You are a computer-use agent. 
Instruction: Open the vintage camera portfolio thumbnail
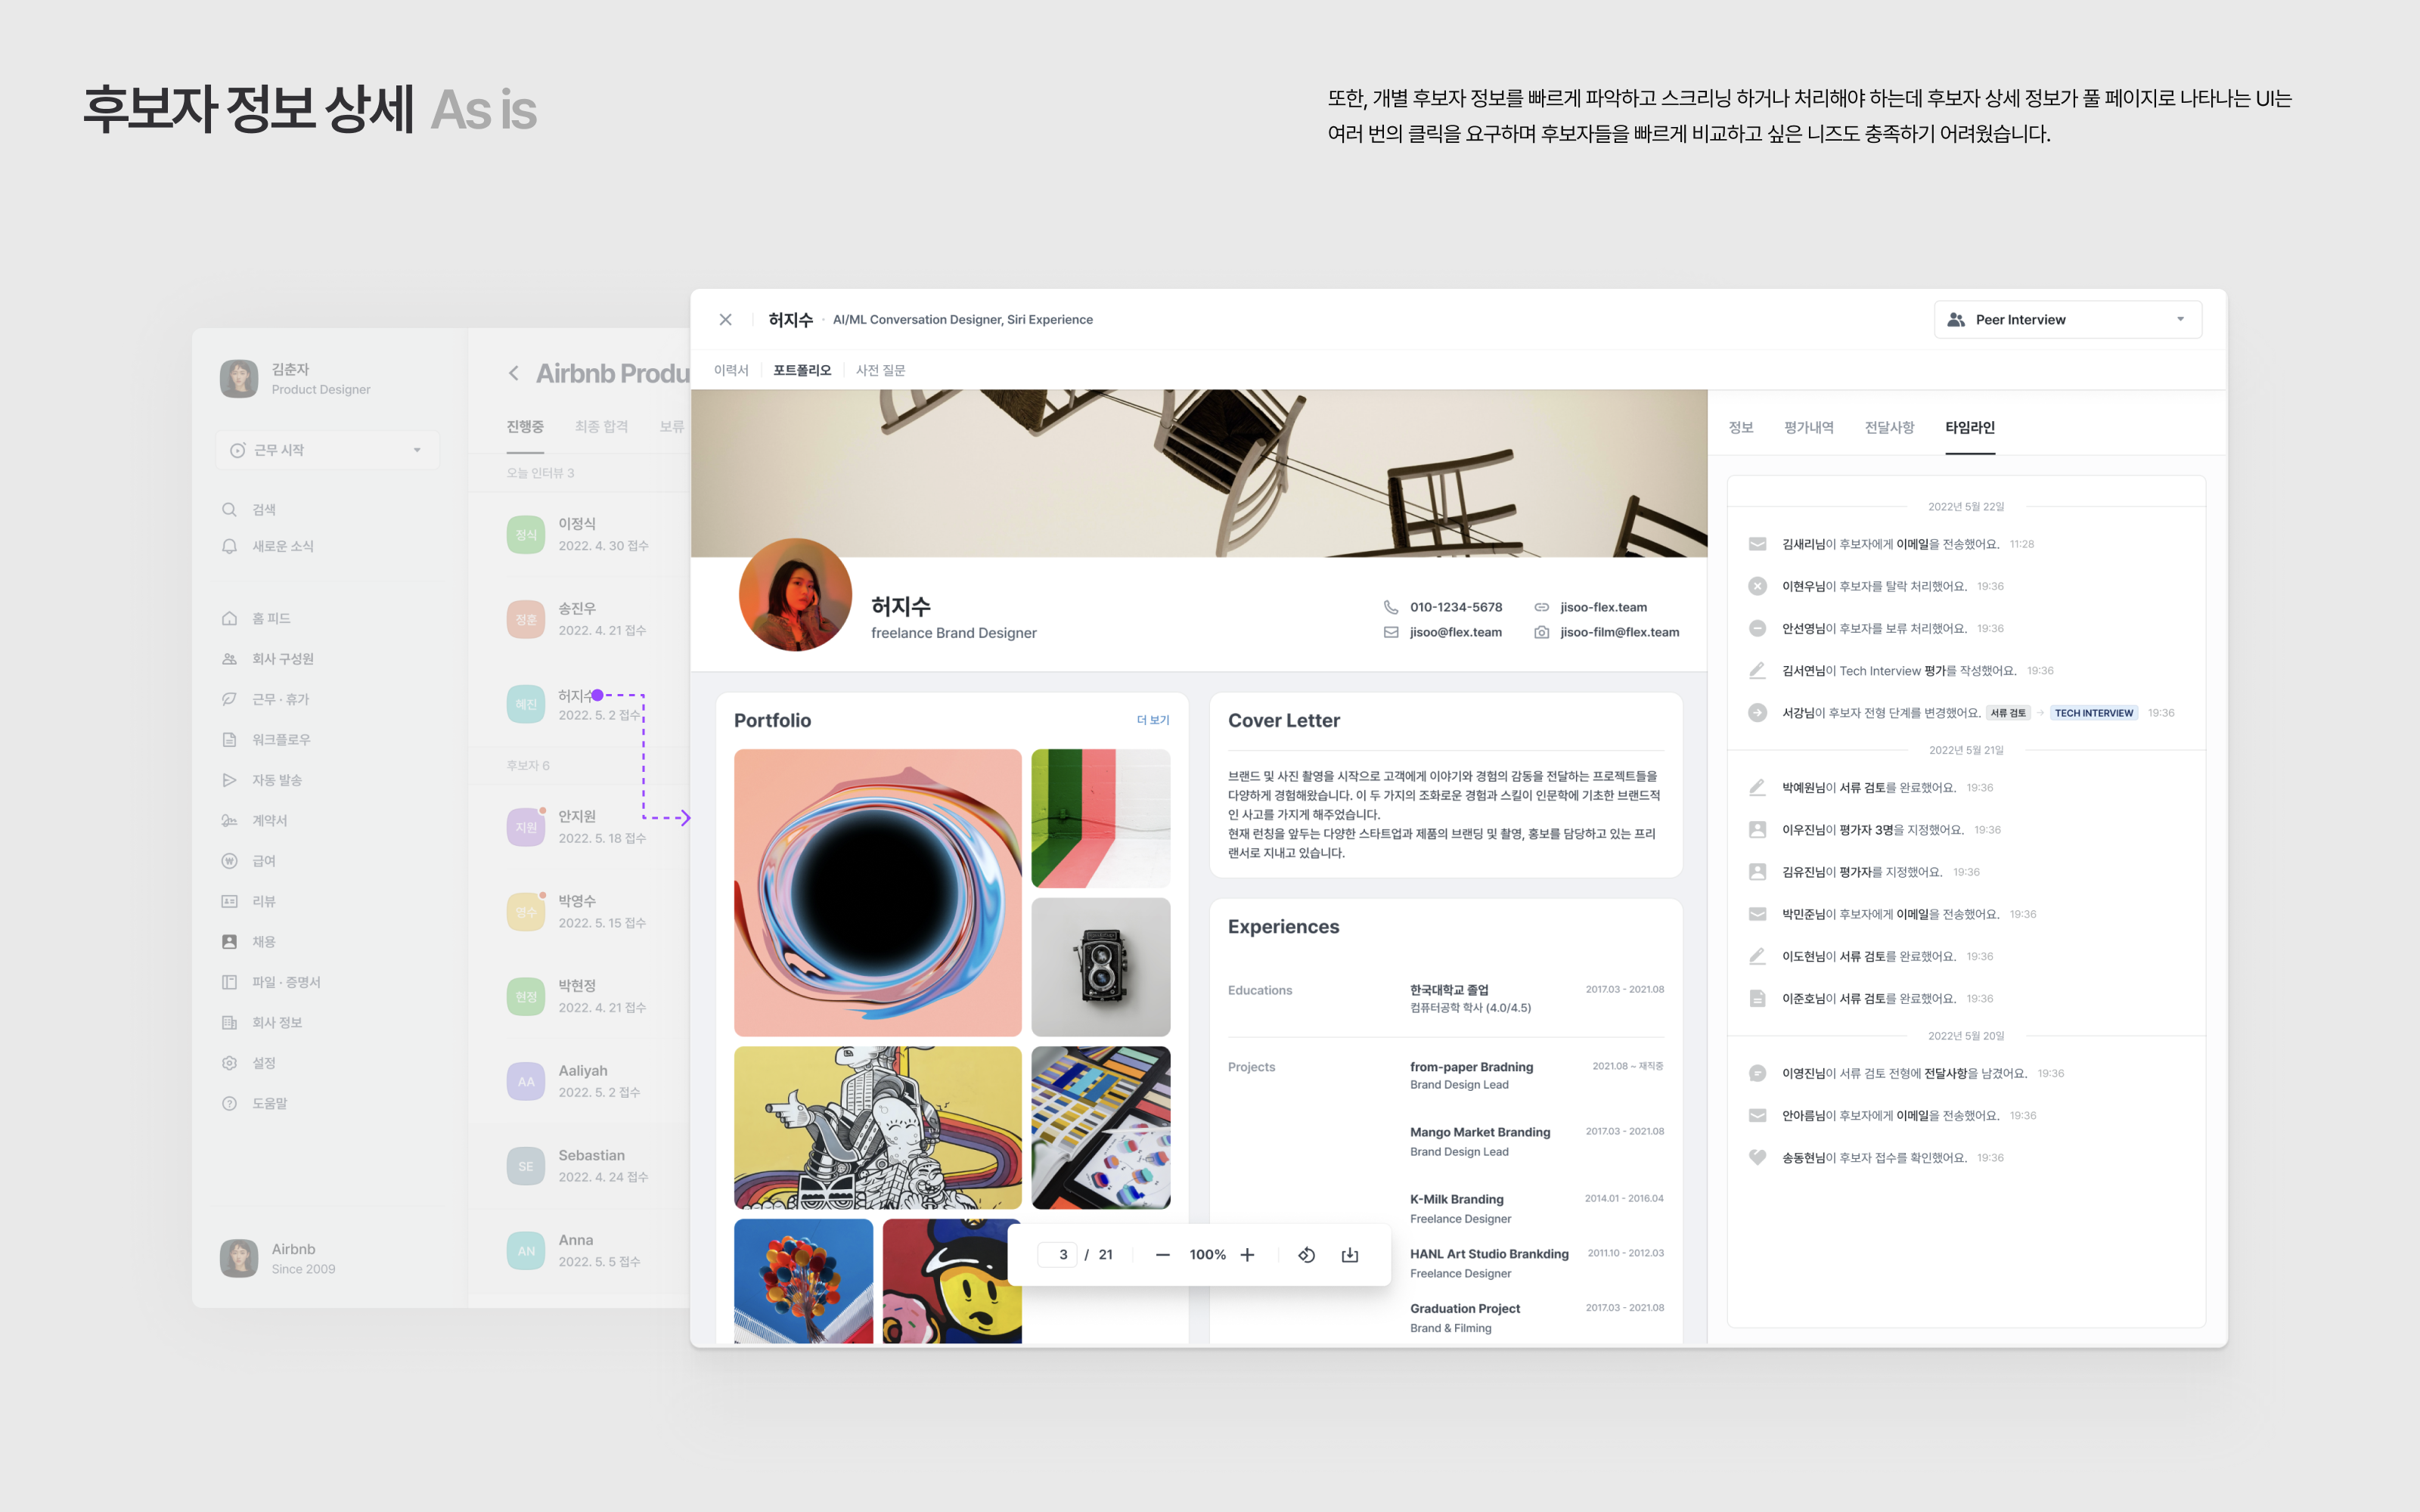[1100, 967]
